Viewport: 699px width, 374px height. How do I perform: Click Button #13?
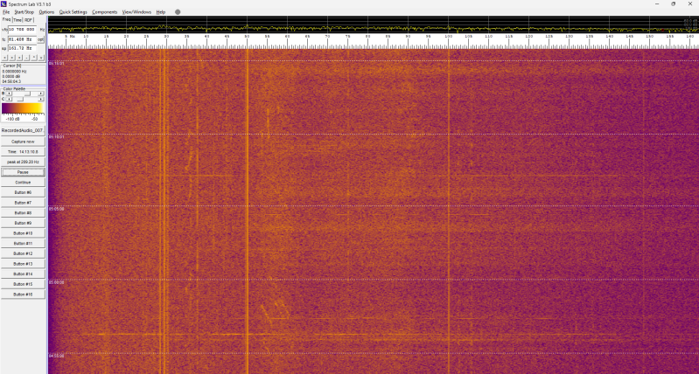(23, 264)
